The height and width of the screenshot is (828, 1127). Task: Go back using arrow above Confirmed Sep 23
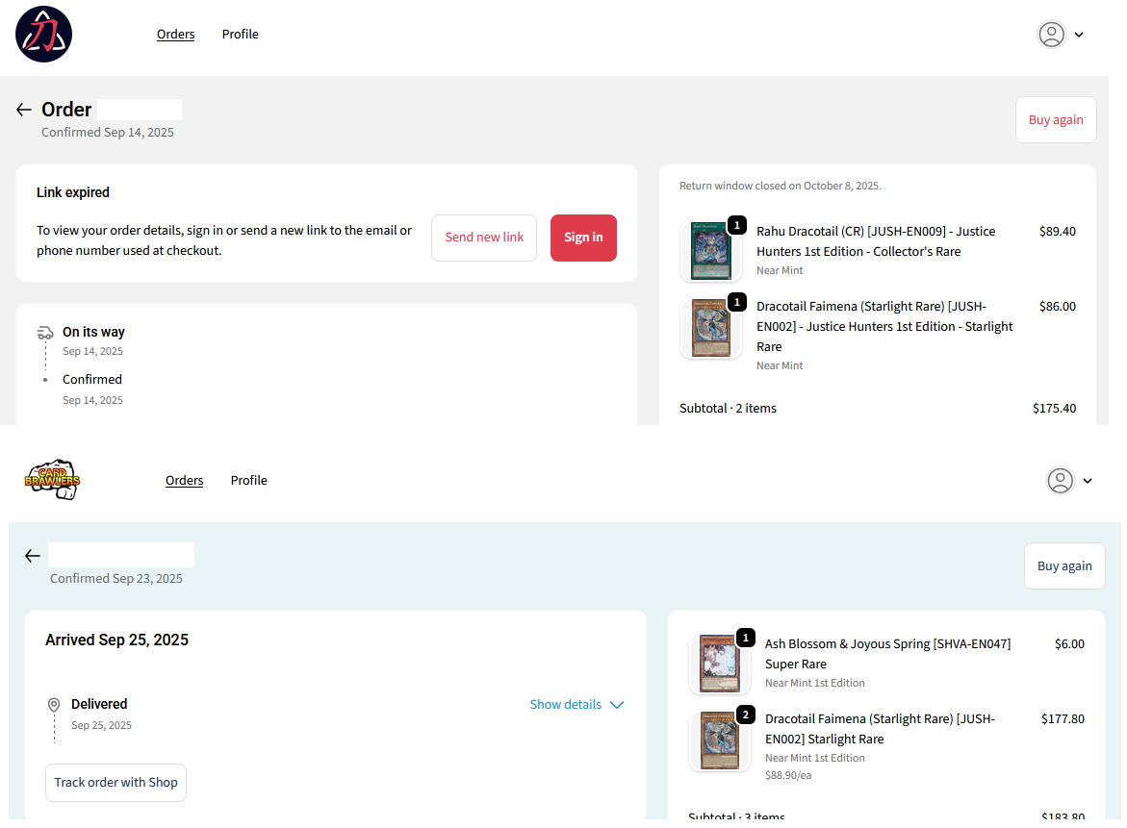pos(33,556)
